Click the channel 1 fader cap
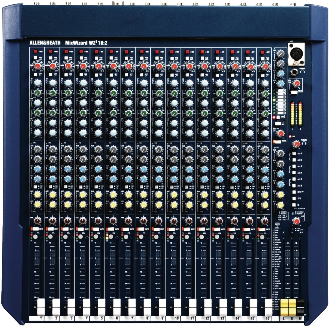This screenshot has height=326, width=329. [41, 306]
